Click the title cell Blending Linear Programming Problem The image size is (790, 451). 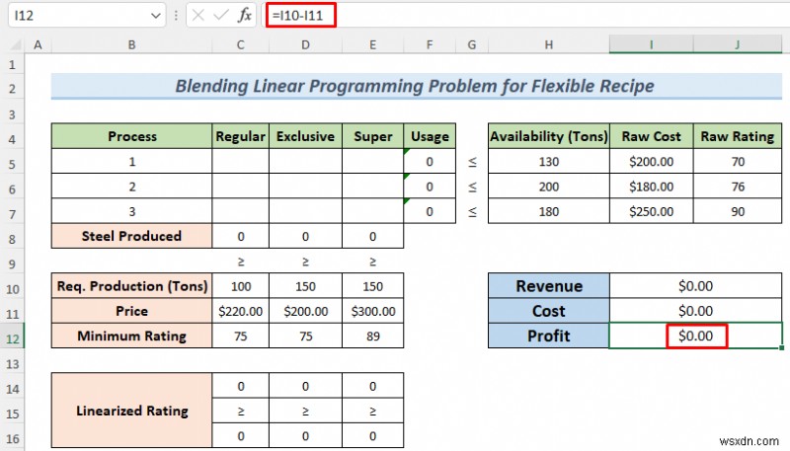point(416,86)
